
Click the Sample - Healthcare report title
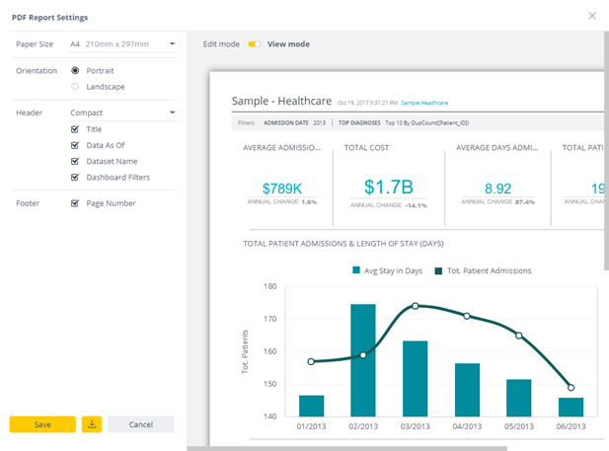[281, 101]
